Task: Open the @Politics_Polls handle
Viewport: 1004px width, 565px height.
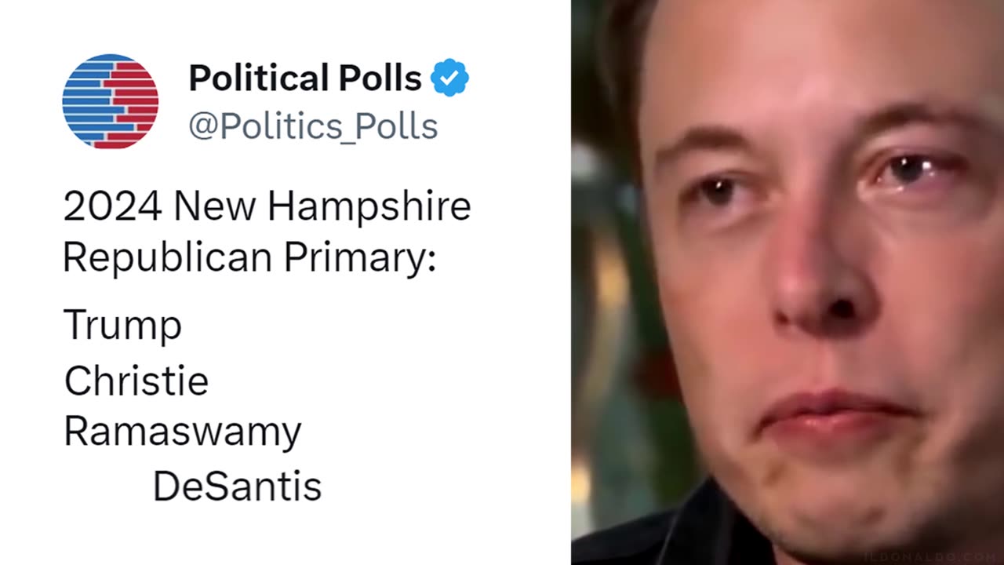Action: click(x=313, y=126)
